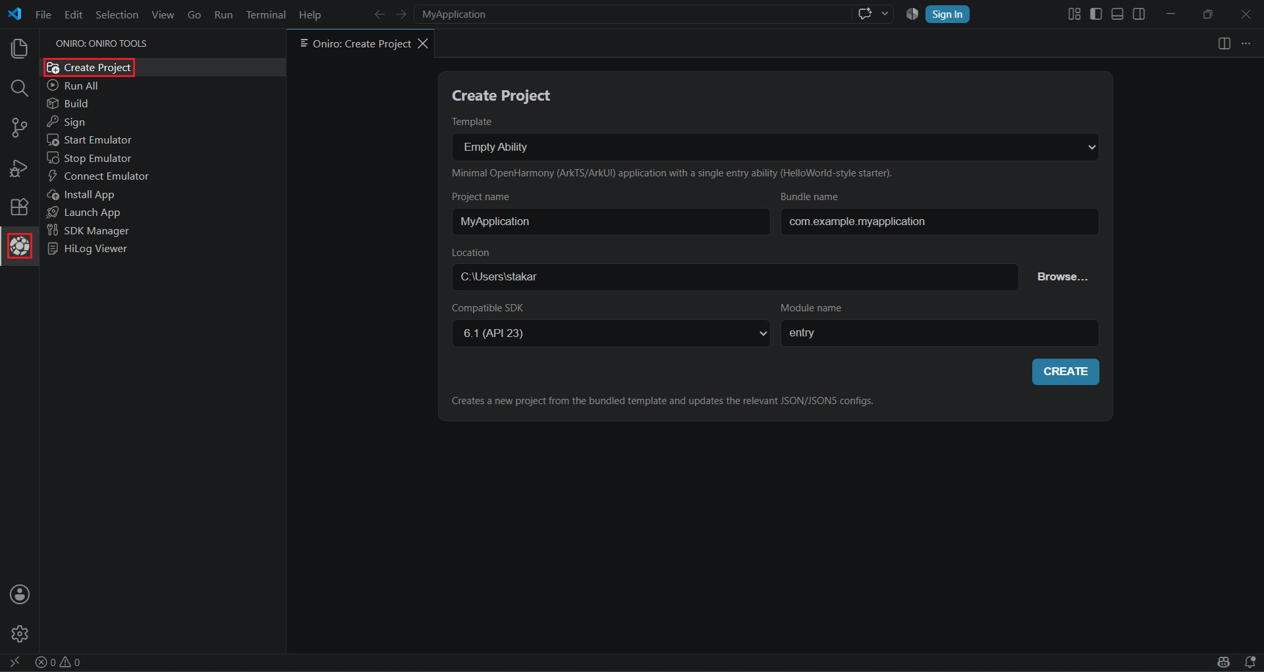
Task: Open the Terminal menu
Action: pyautogui.click(x=265, y=14)
